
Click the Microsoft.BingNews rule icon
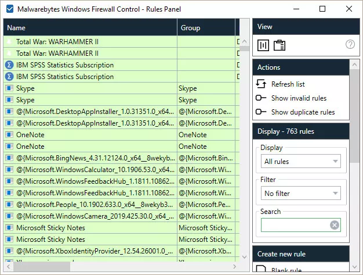coord(9,158)
